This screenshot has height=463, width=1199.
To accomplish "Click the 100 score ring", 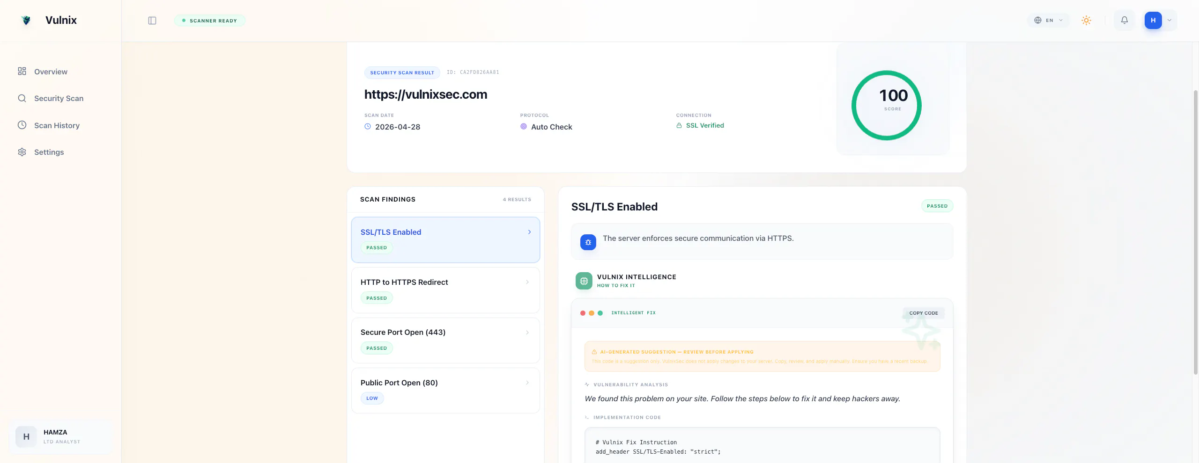I will tap(887, 105).
